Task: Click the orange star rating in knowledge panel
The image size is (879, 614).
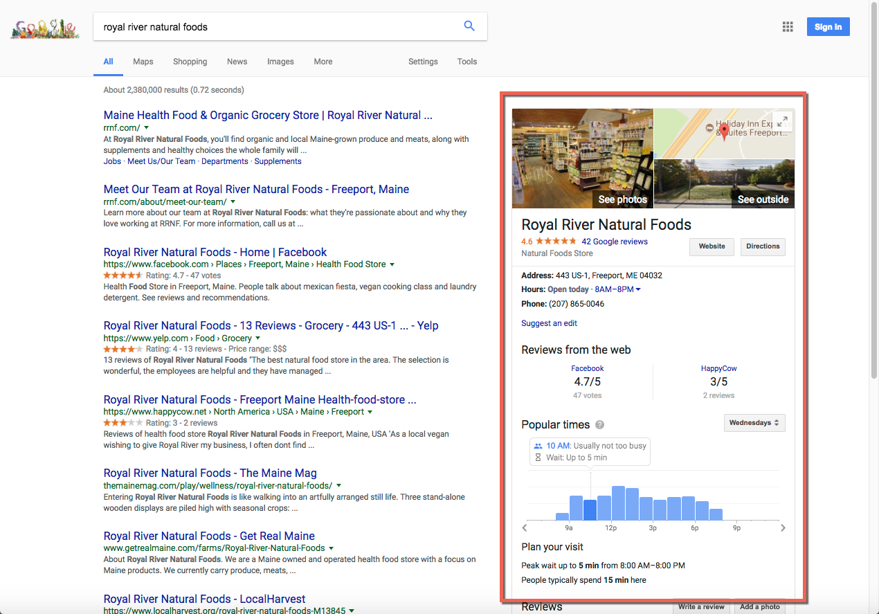Action: click(x=556, y=242)
